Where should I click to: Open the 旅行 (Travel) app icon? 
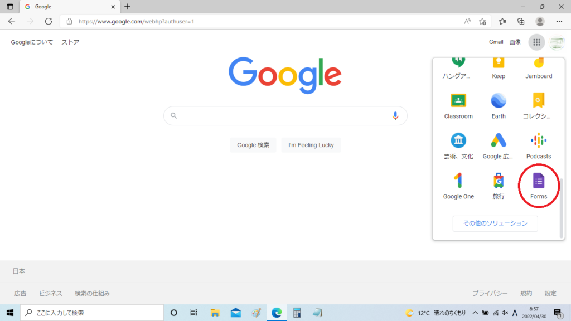(499, 186)
